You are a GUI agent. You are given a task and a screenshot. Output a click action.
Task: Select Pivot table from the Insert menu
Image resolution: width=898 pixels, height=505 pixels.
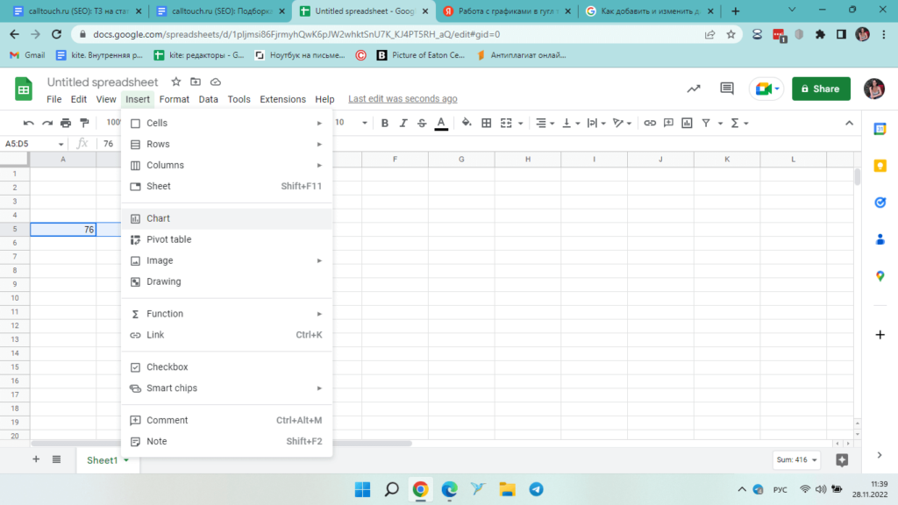pos(168,239)
